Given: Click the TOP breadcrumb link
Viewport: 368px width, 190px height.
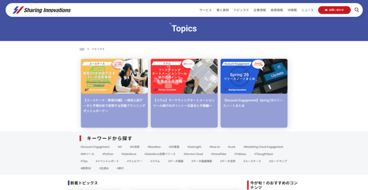Looking at the screenshot, I should click(82, 49).
